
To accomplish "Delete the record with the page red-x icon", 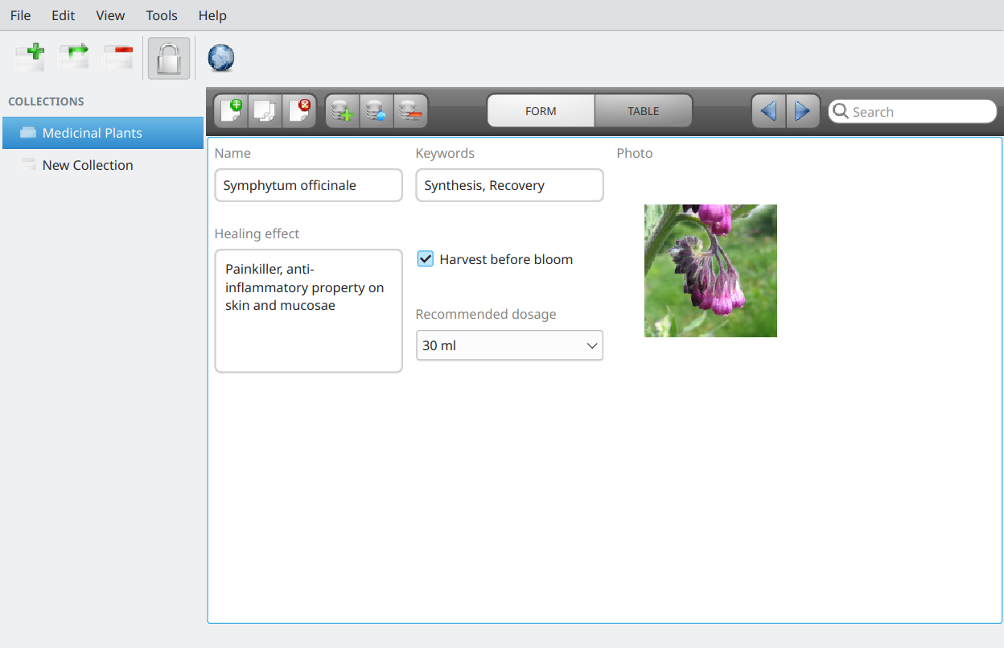I will point(299,111).
